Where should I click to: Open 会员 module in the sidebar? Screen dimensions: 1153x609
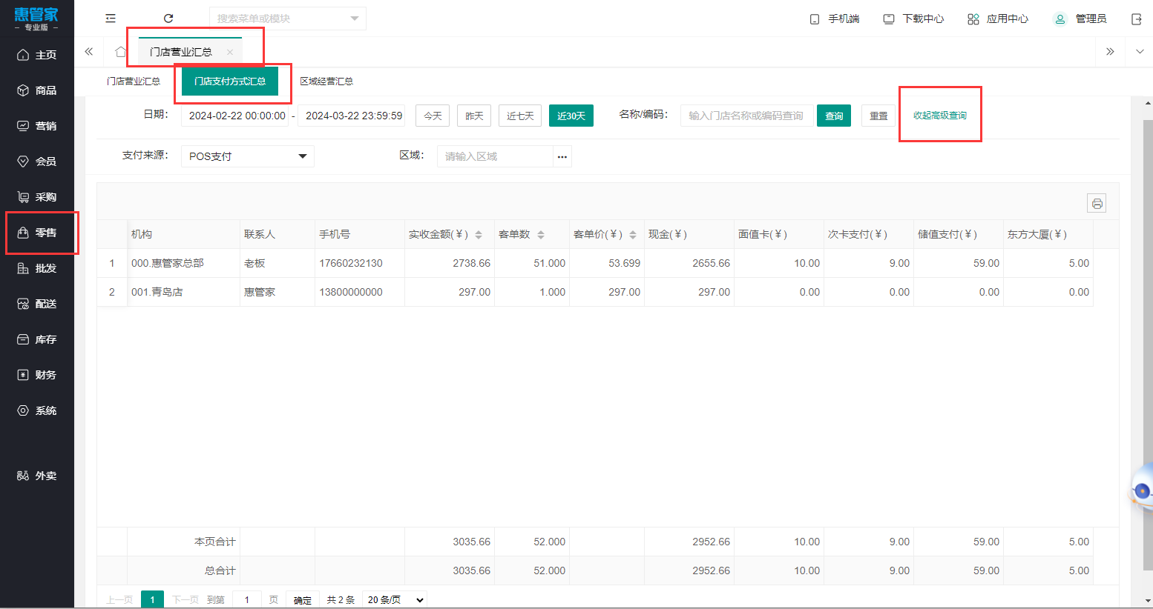37,162
